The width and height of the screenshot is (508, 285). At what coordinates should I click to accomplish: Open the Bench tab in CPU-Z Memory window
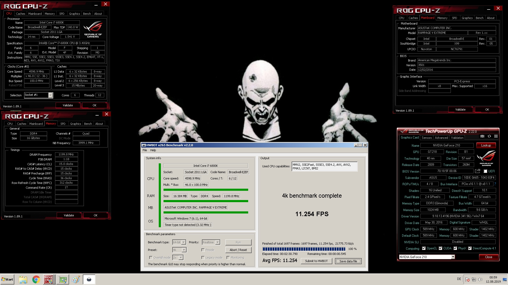click(x=88, y=124)
